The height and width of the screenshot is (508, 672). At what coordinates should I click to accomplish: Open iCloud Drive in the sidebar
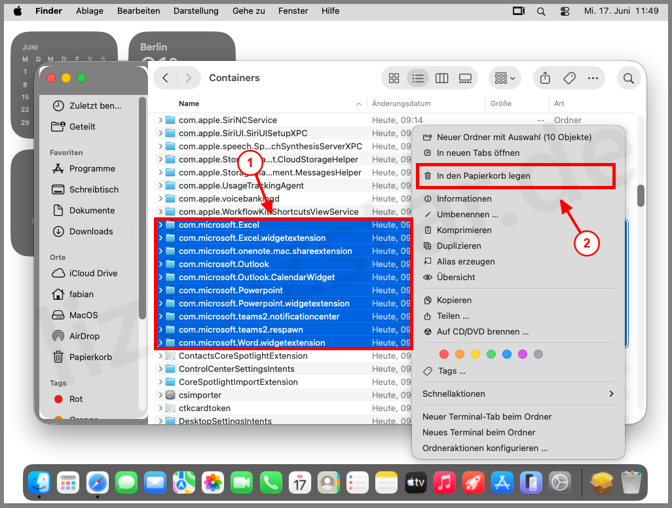pyautogui.click(x=84, y=273)
